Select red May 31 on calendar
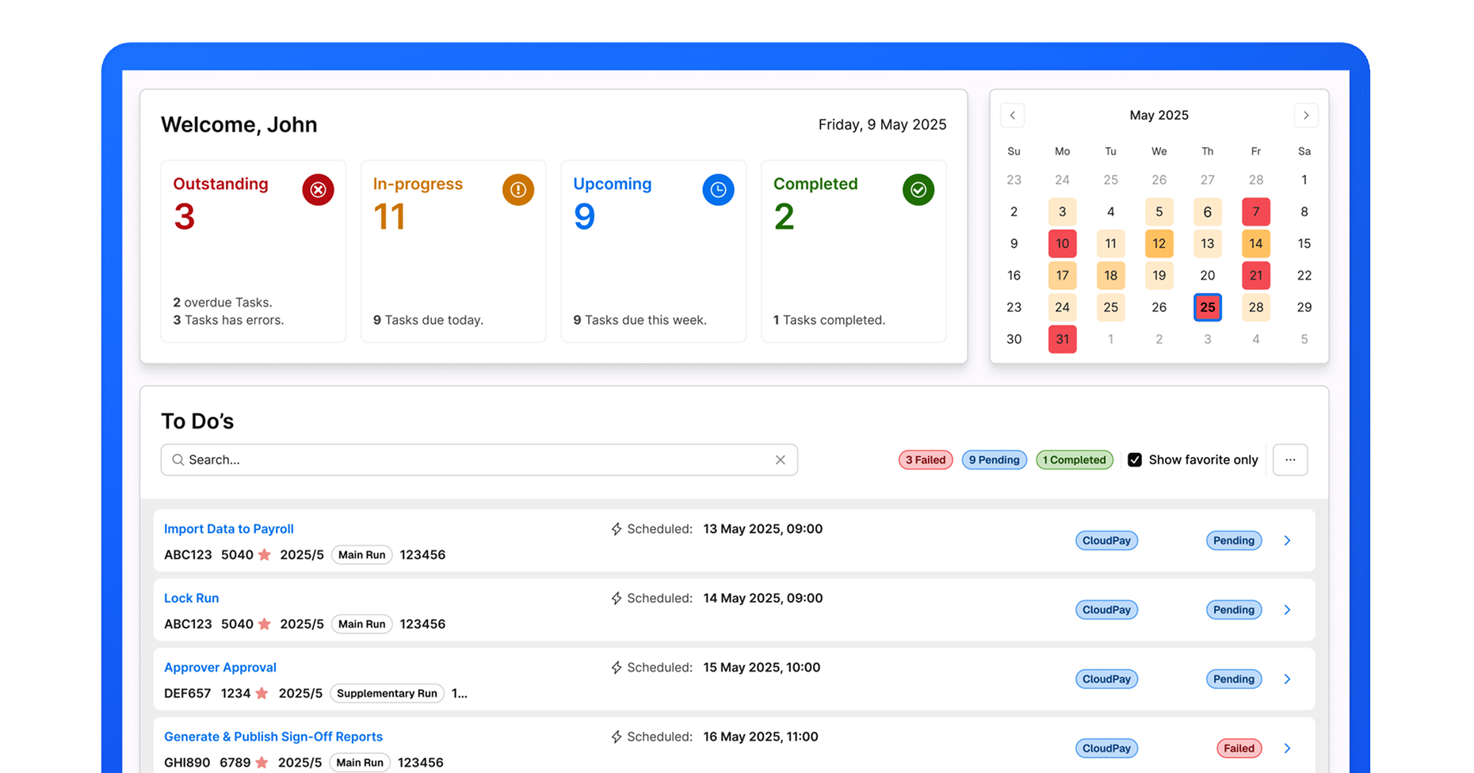Screen dimensions: 1474x773 point(1062,339)
